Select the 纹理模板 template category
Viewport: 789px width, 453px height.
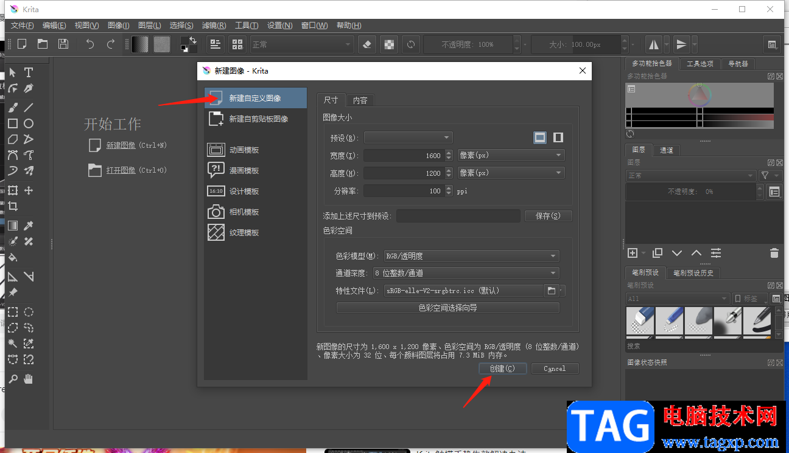[255, 232]
